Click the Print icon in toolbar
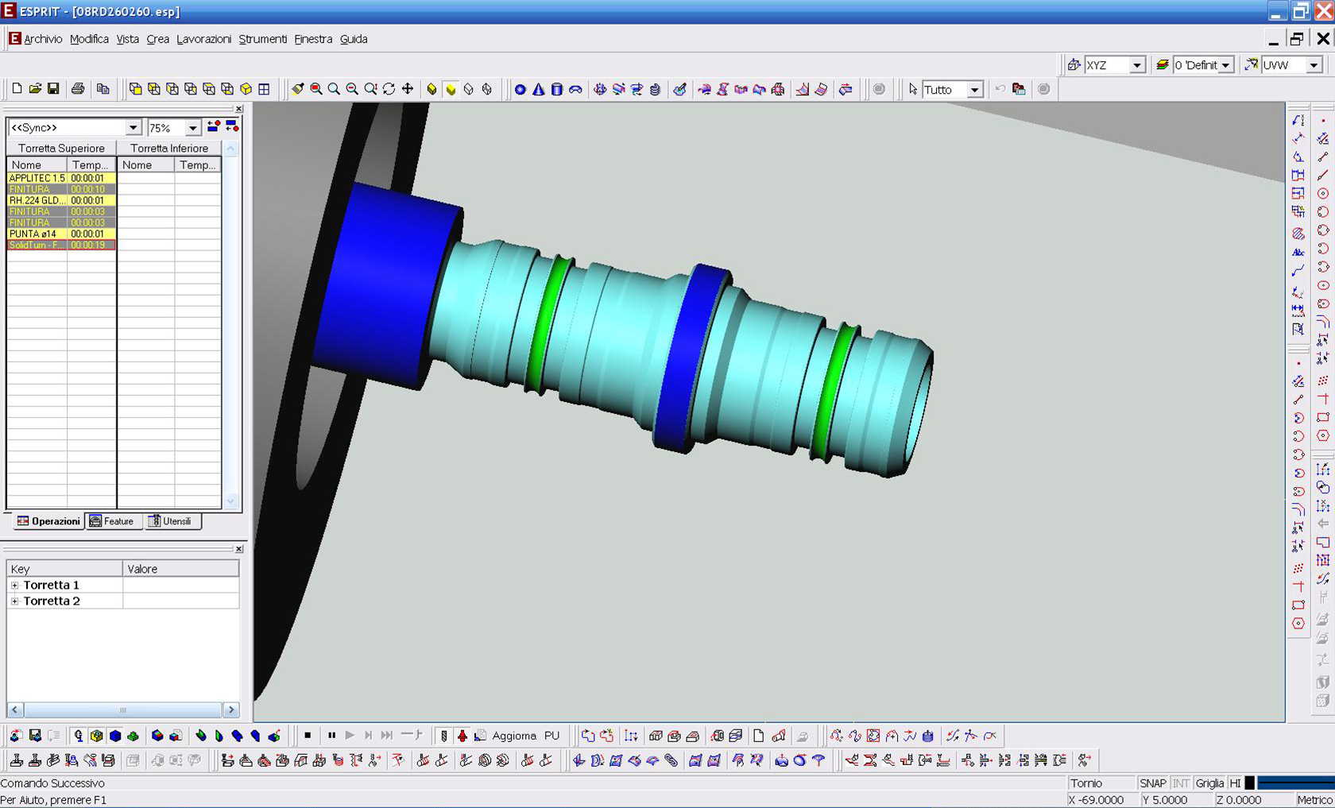The width and height of the screenshot is (1335, 808). [78, 89]
